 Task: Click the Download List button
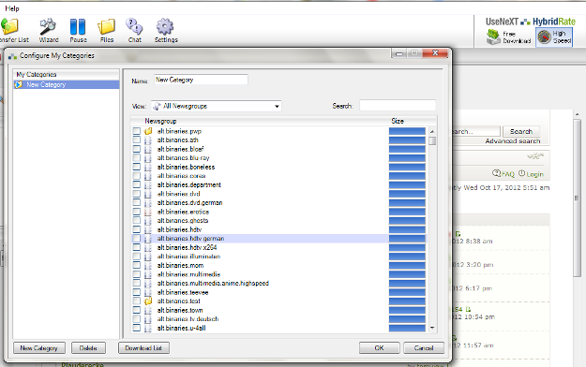[x=143, y=348]
